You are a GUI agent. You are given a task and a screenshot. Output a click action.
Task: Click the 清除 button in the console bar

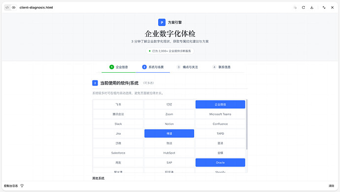pos(331,186)
